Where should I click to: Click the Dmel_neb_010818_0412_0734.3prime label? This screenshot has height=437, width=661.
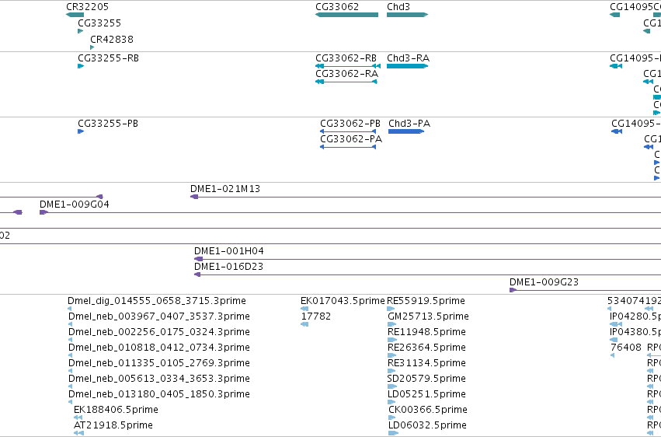tap(159, 348)
